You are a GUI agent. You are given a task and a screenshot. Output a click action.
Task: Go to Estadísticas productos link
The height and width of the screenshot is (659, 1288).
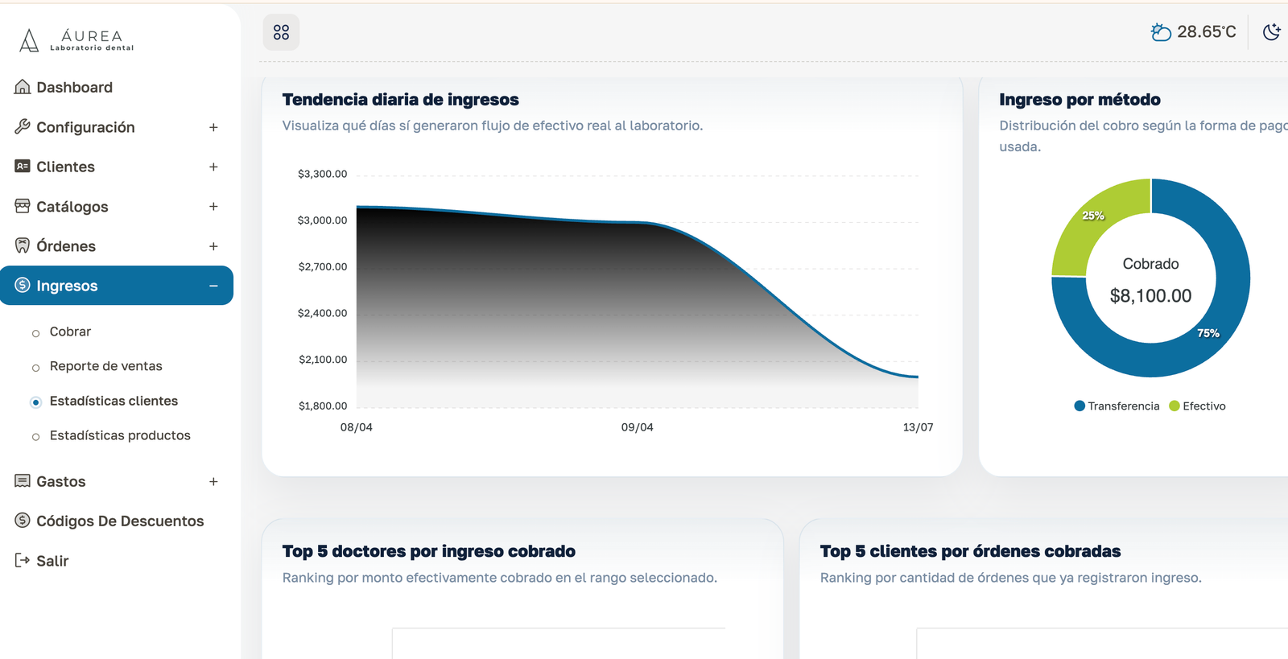click(120, 435)
